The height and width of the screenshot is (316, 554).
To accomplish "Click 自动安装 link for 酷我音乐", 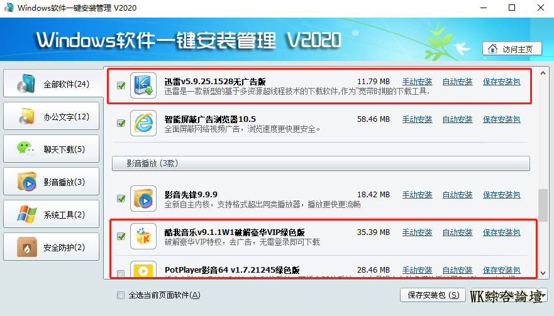I will click(458, 232).
